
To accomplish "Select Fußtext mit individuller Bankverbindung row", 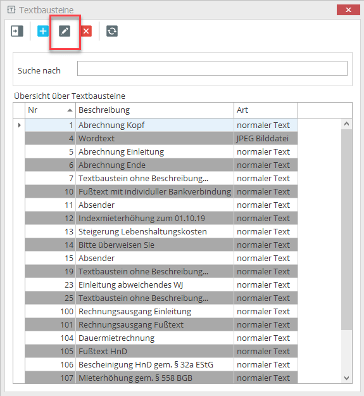I will click(x=161, y=192).
